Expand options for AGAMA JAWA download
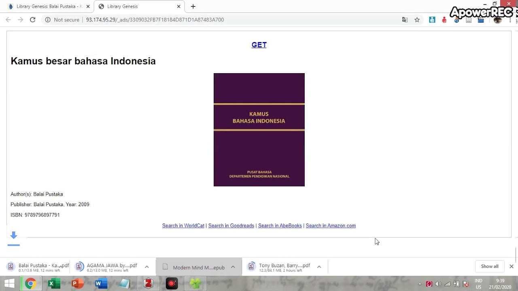Viewport: 518px width, 291px height. 147,267
